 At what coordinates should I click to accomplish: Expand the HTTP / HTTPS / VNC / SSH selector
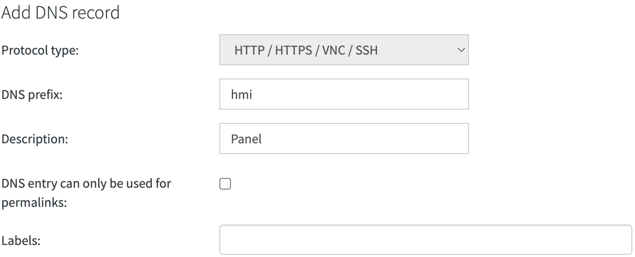343,50
